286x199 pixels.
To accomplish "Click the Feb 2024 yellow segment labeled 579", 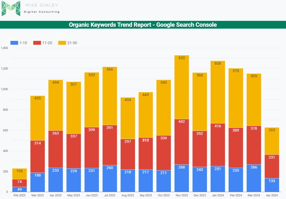I will [236, 98].
